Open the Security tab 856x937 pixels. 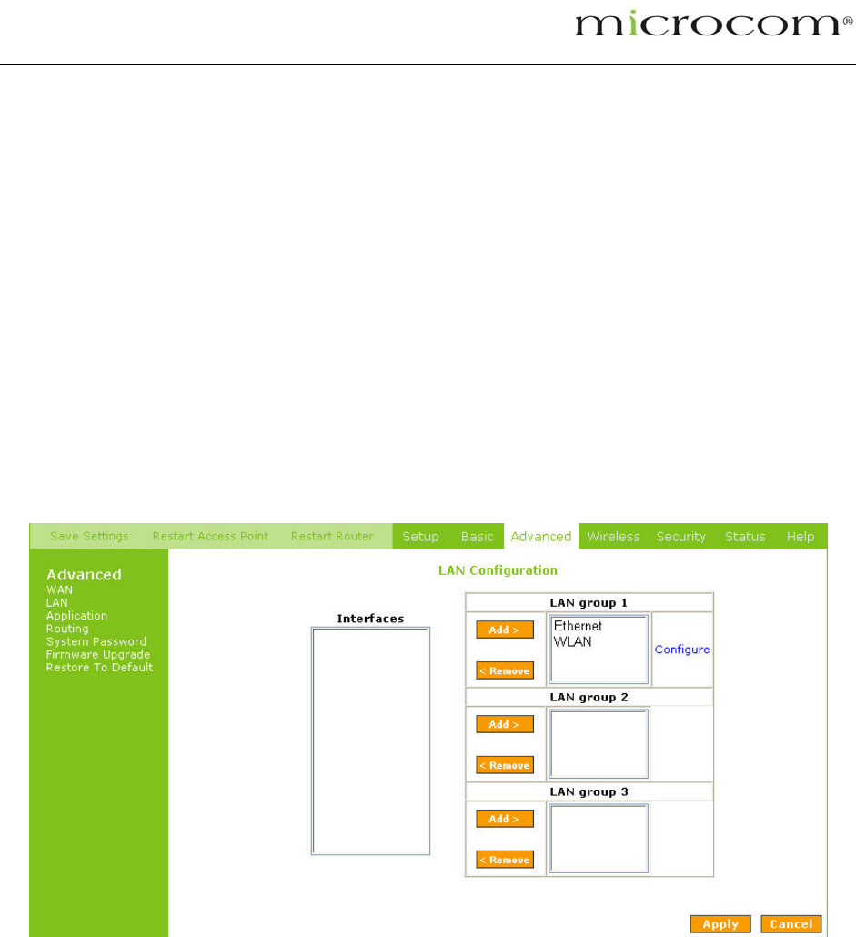(681, 537)
